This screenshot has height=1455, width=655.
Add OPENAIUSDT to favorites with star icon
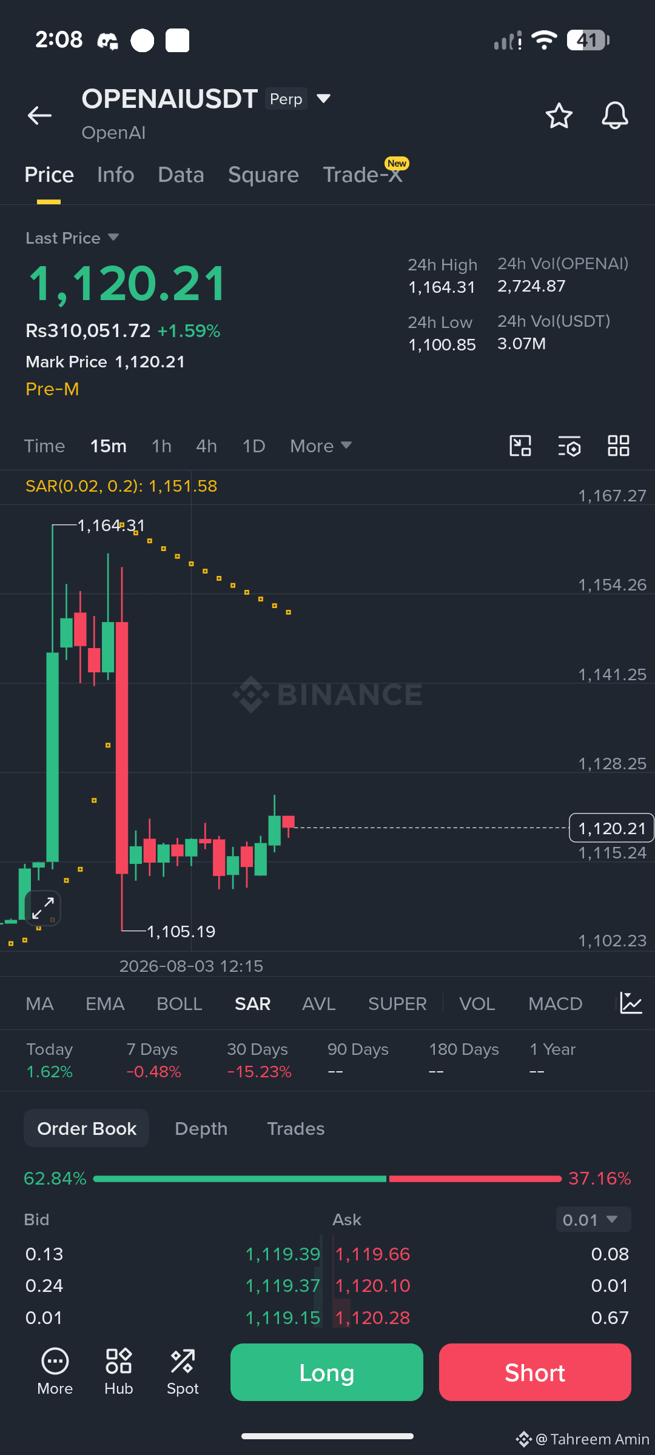click(559, 115)
